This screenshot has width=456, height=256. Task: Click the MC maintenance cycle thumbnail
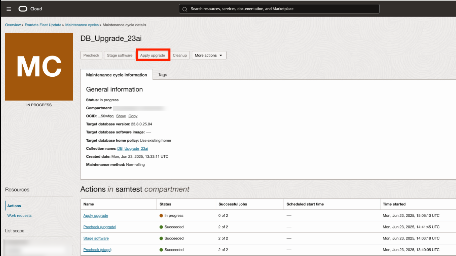point(39,66)
